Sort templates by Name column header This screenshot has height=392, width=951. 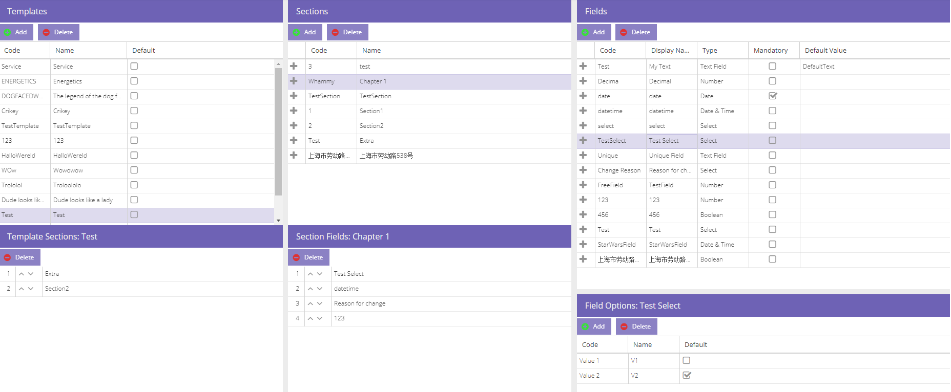[x=88, y=50]
